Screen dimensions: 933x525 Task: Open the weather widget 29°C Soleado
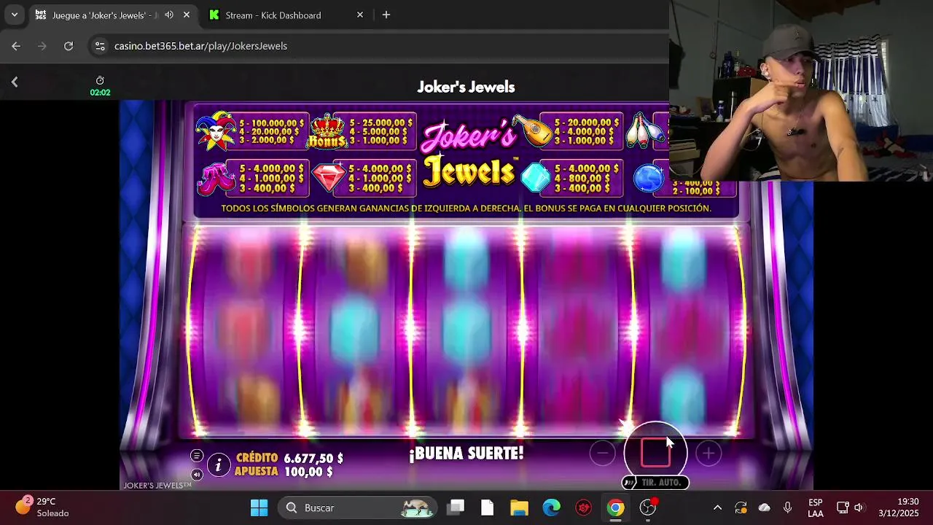pos(44,507)
